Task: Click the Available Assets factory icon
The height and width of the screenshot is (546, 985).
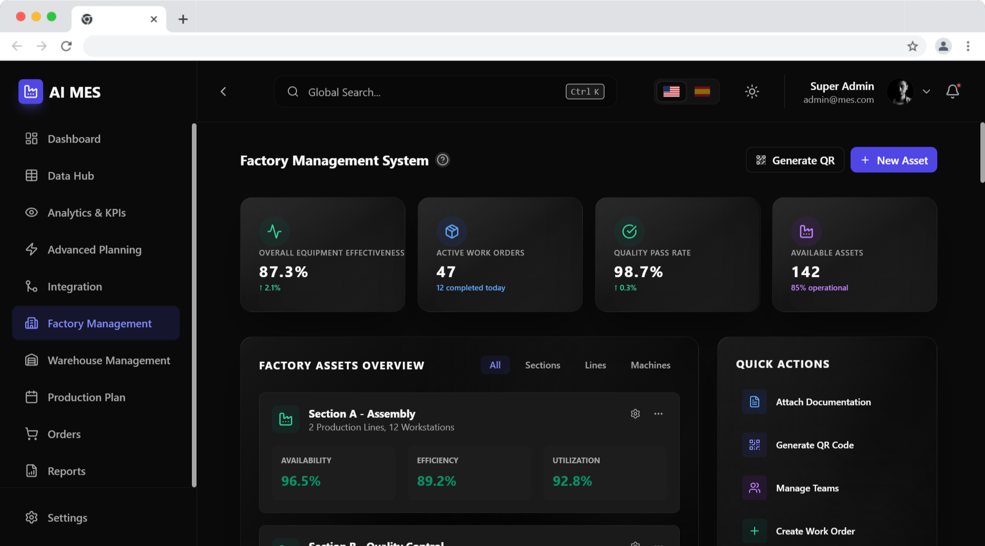Action: pyautogui.click(x=806, y=232)
